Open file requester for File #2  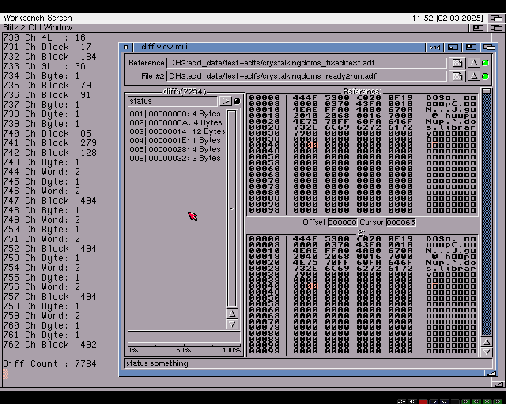(x=457, y=77)
